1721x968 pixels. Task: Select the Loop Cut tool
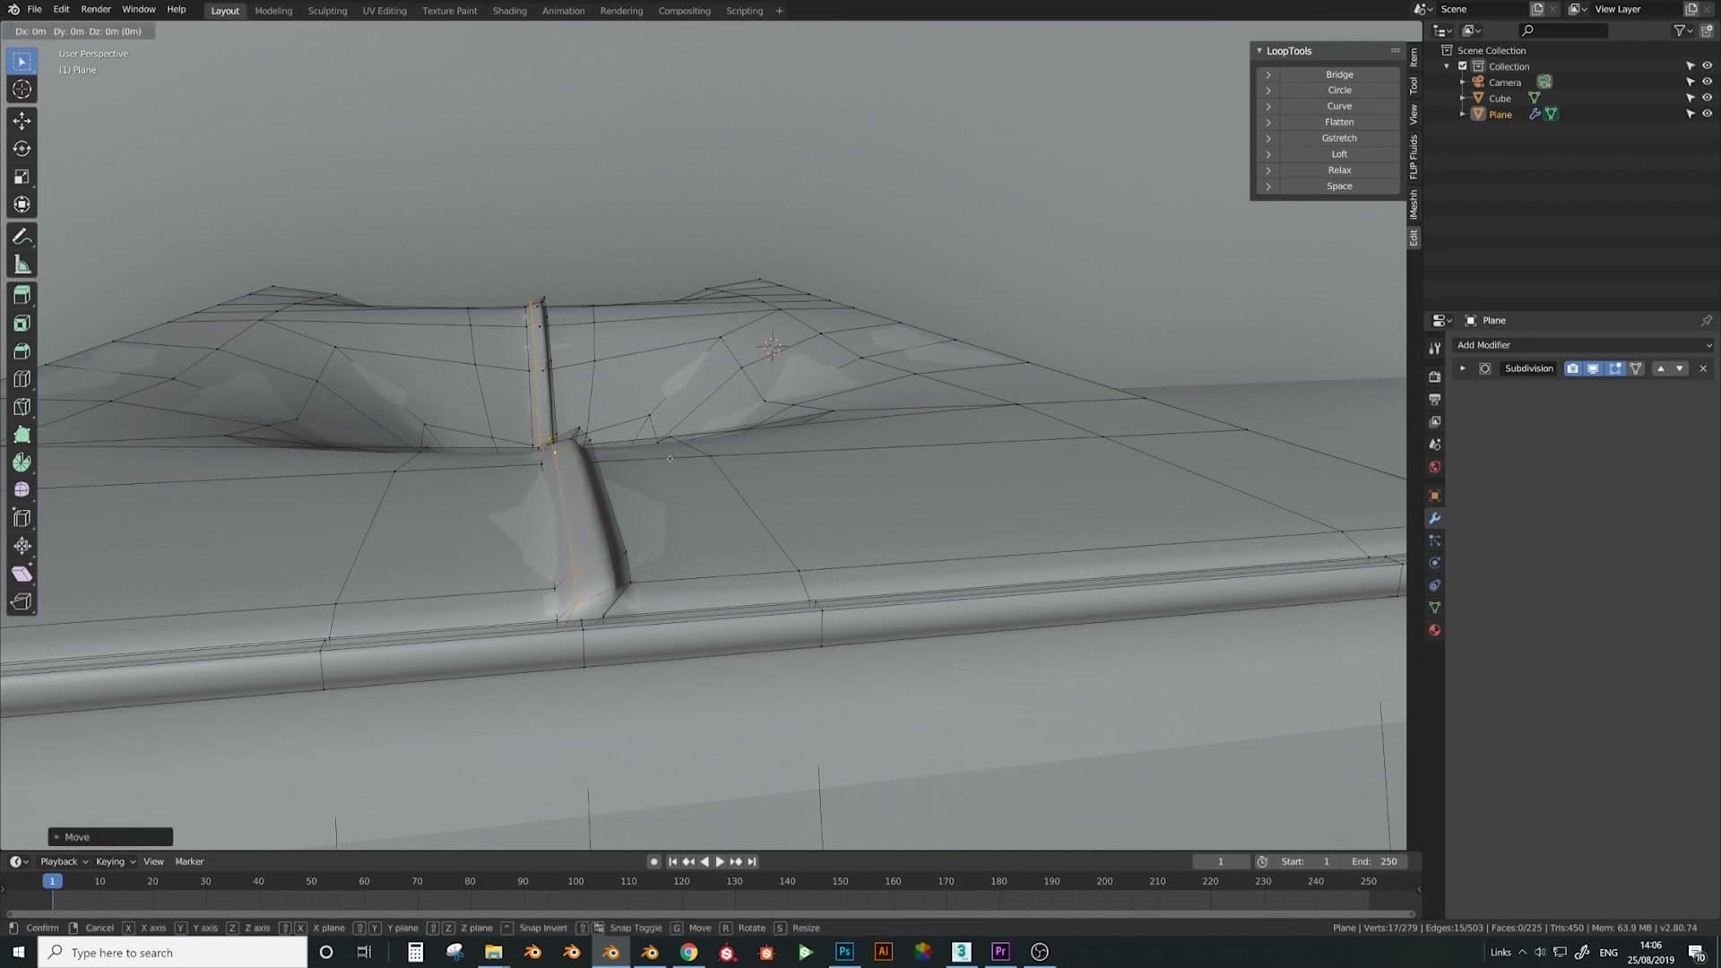point(22,379)
